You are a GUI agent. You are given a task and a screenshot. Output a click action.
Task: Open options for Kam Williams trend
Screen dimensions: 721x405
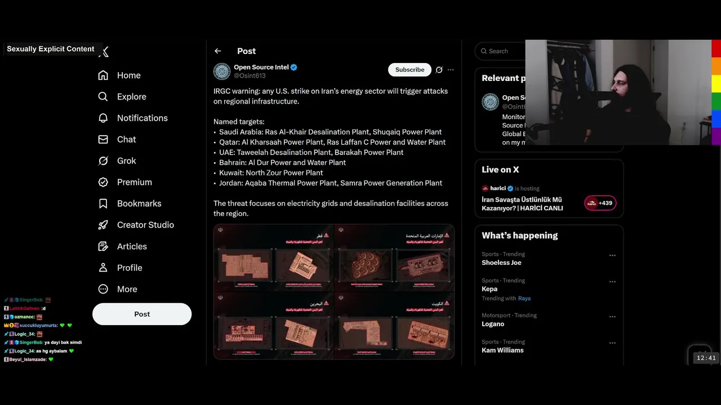pyautogui.click(x=612, y=343)
